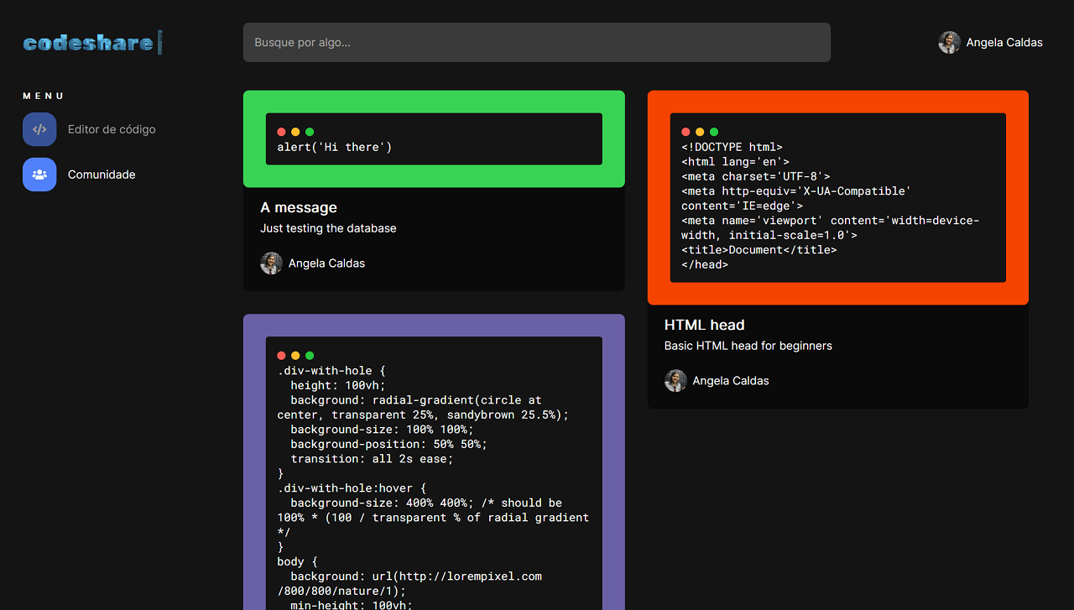Click Angela Caldas name under A message
The width and height of the screenshot is (1074, 610).
[x=326, y=263]
